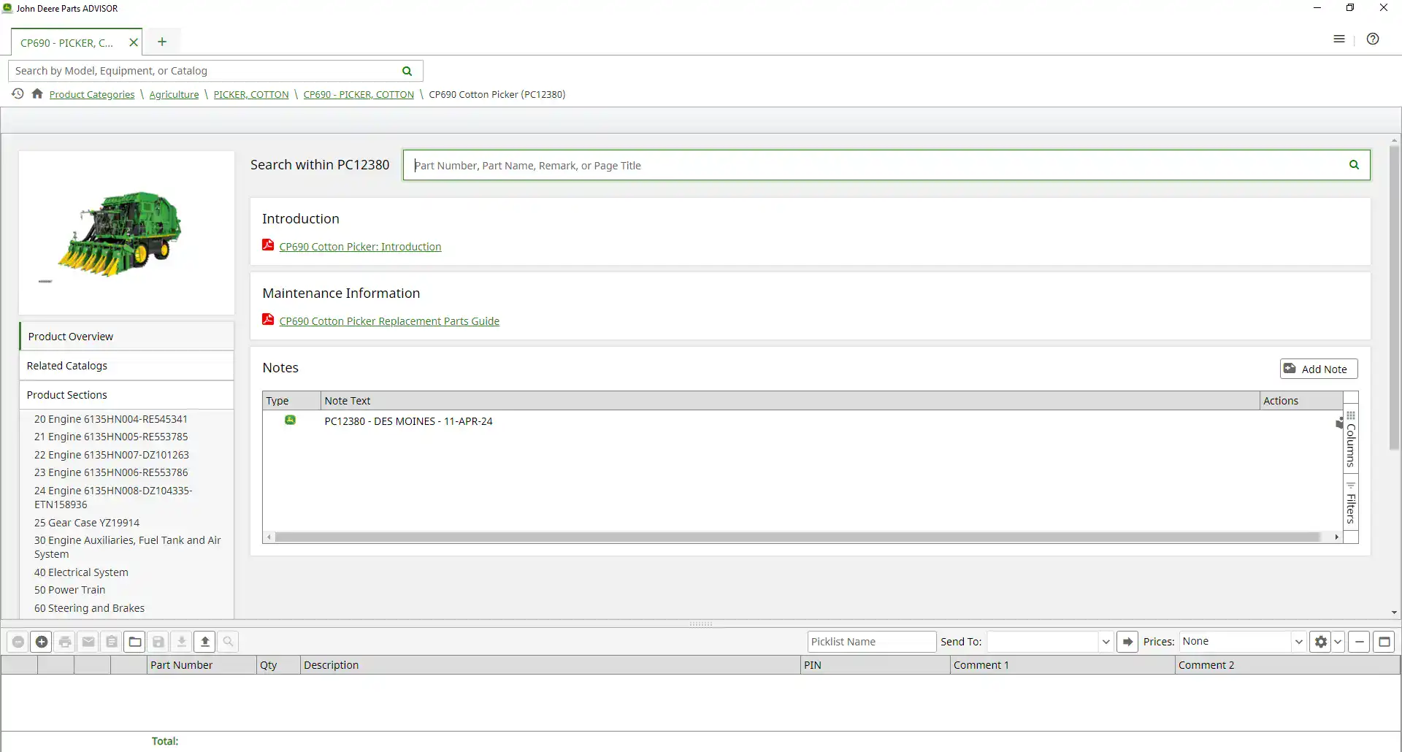Click the scroll right arrow in Notes table

click(1336, 537)
